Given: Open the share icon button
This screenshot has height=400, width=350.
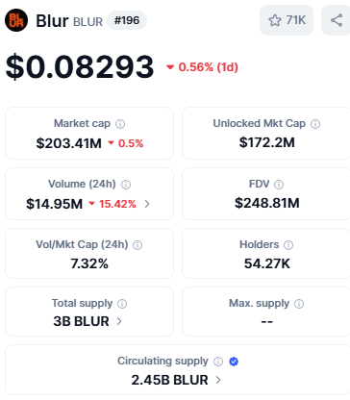Looking at the screenshot, I should [337, 20].
